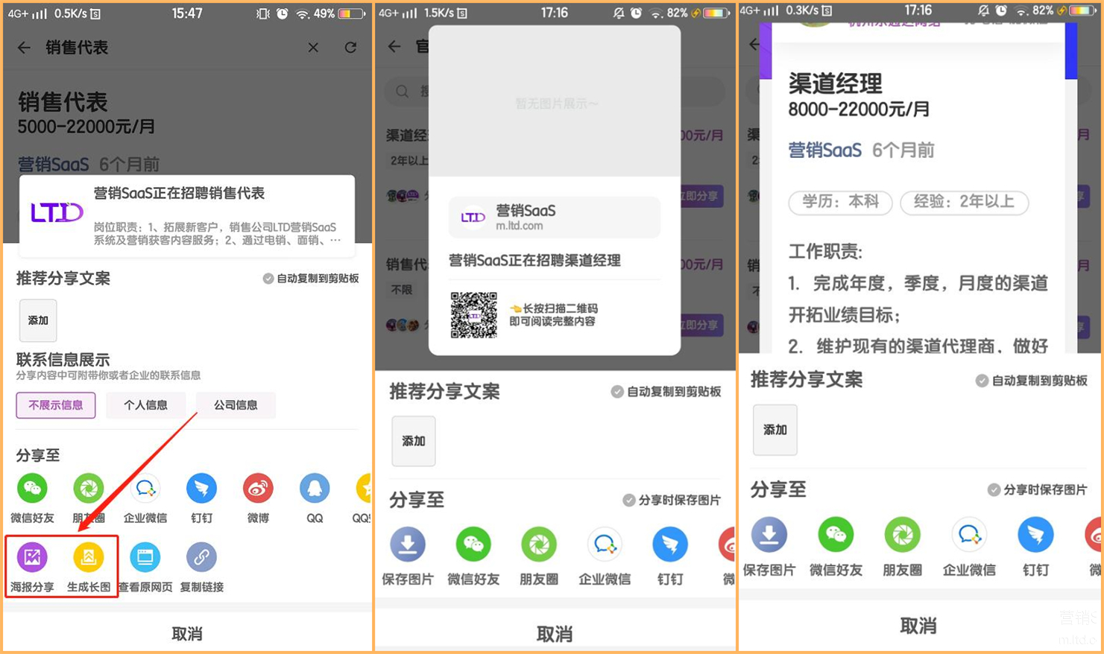Image resolution: width=1104 pixels, height=654 pixels.
Task: Choose the 公司信息 contact option
Action: 236,405
